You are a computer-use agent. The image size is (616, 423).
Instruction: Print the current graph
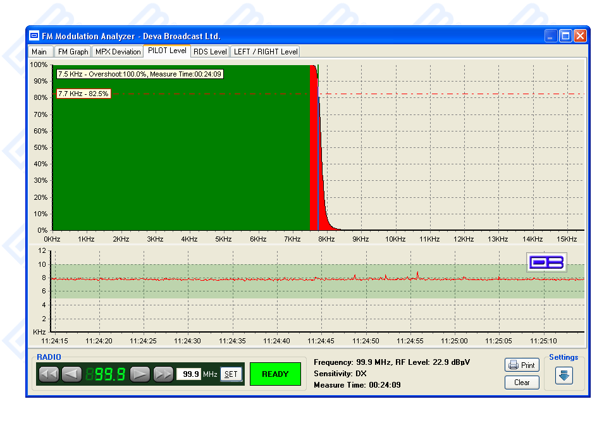522,365
